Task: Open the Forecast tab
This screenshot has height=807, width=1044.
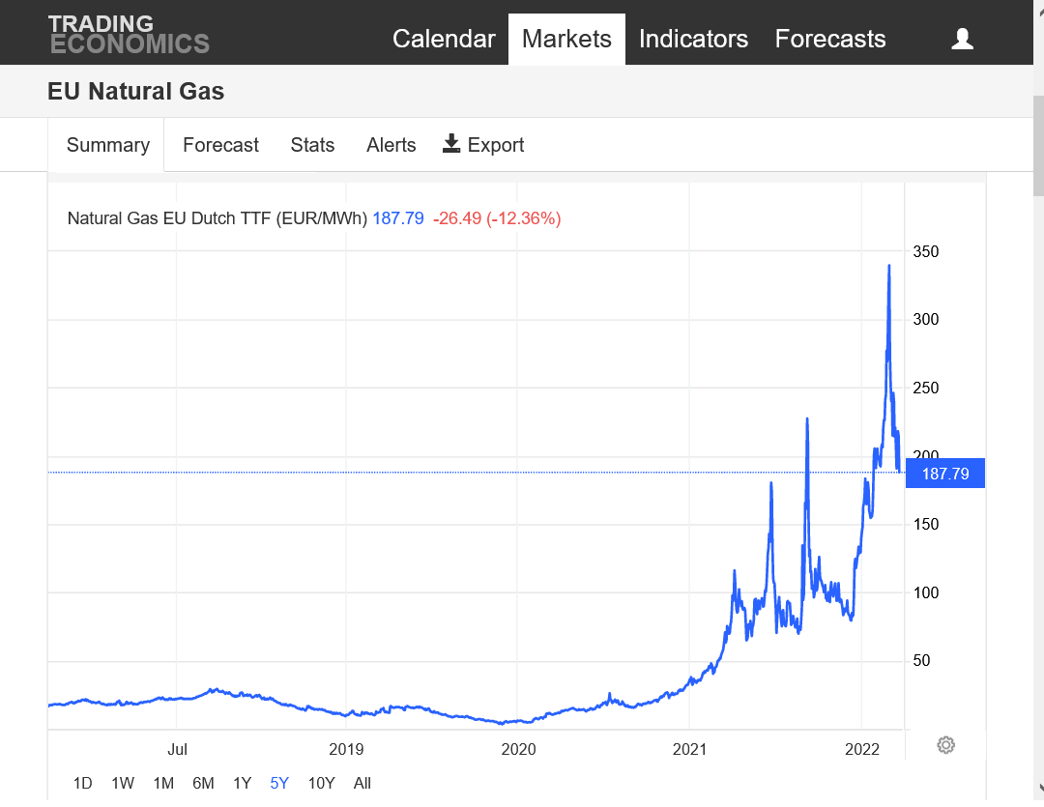Action: tap(220, 145)
